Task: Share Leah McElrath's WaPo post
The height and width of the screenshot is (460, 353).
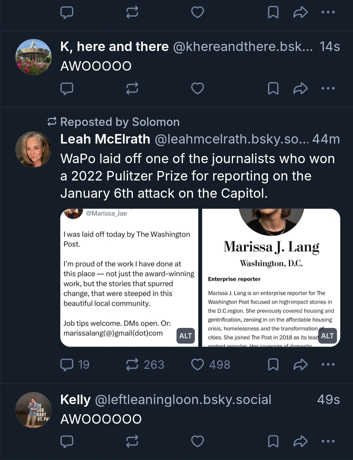Action: click(300, 365)
